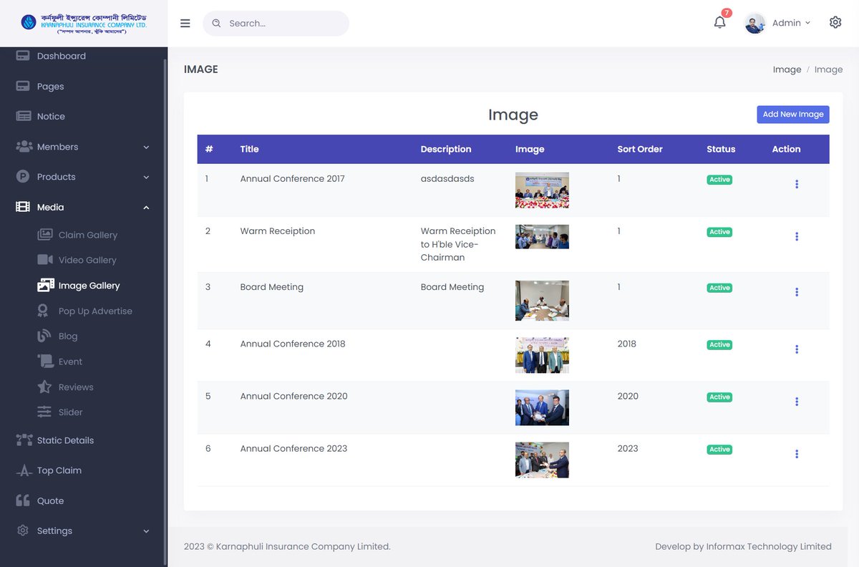Select the Claim Gallery icon in sidebar
The height and width of the screenshot is (567, 859).
[x=45, y=234]
